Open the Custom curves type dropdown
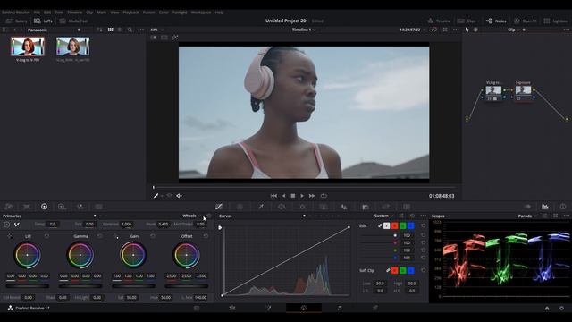The height and width of the screenshot is (322, 572). click(383, 216)
